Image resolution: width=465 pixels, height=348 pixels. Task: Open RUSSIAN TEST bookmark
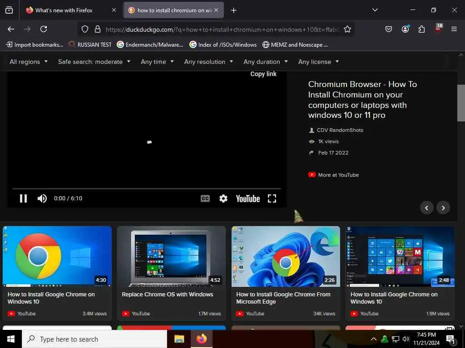(x=90, y=45)
